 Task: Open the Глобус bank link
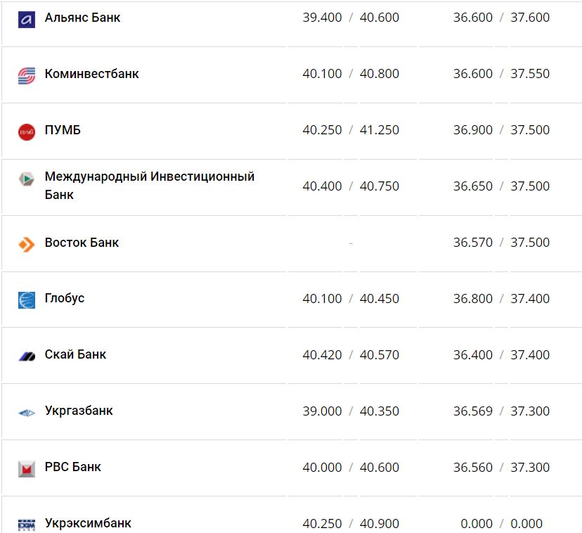pos(65,298)
